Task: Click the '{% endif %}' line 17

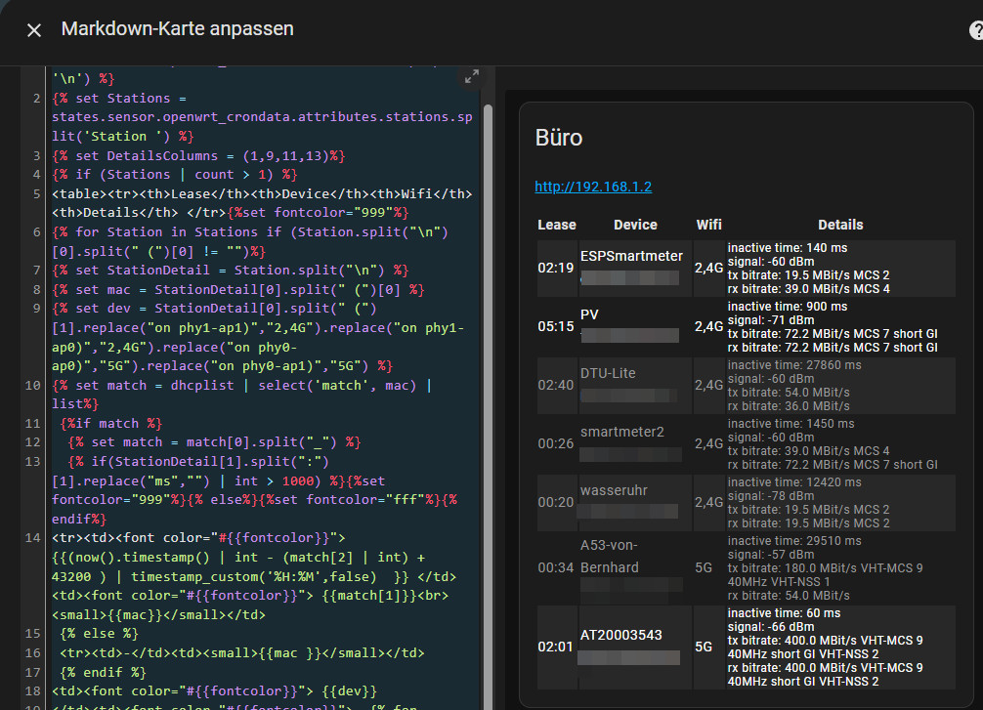Action: click(103, 672)
